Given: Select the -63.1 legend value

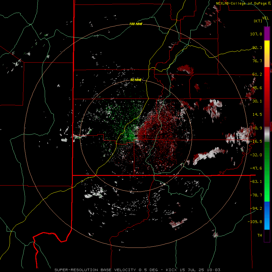Looking at the screenshot, I should (x=256, y=181).
